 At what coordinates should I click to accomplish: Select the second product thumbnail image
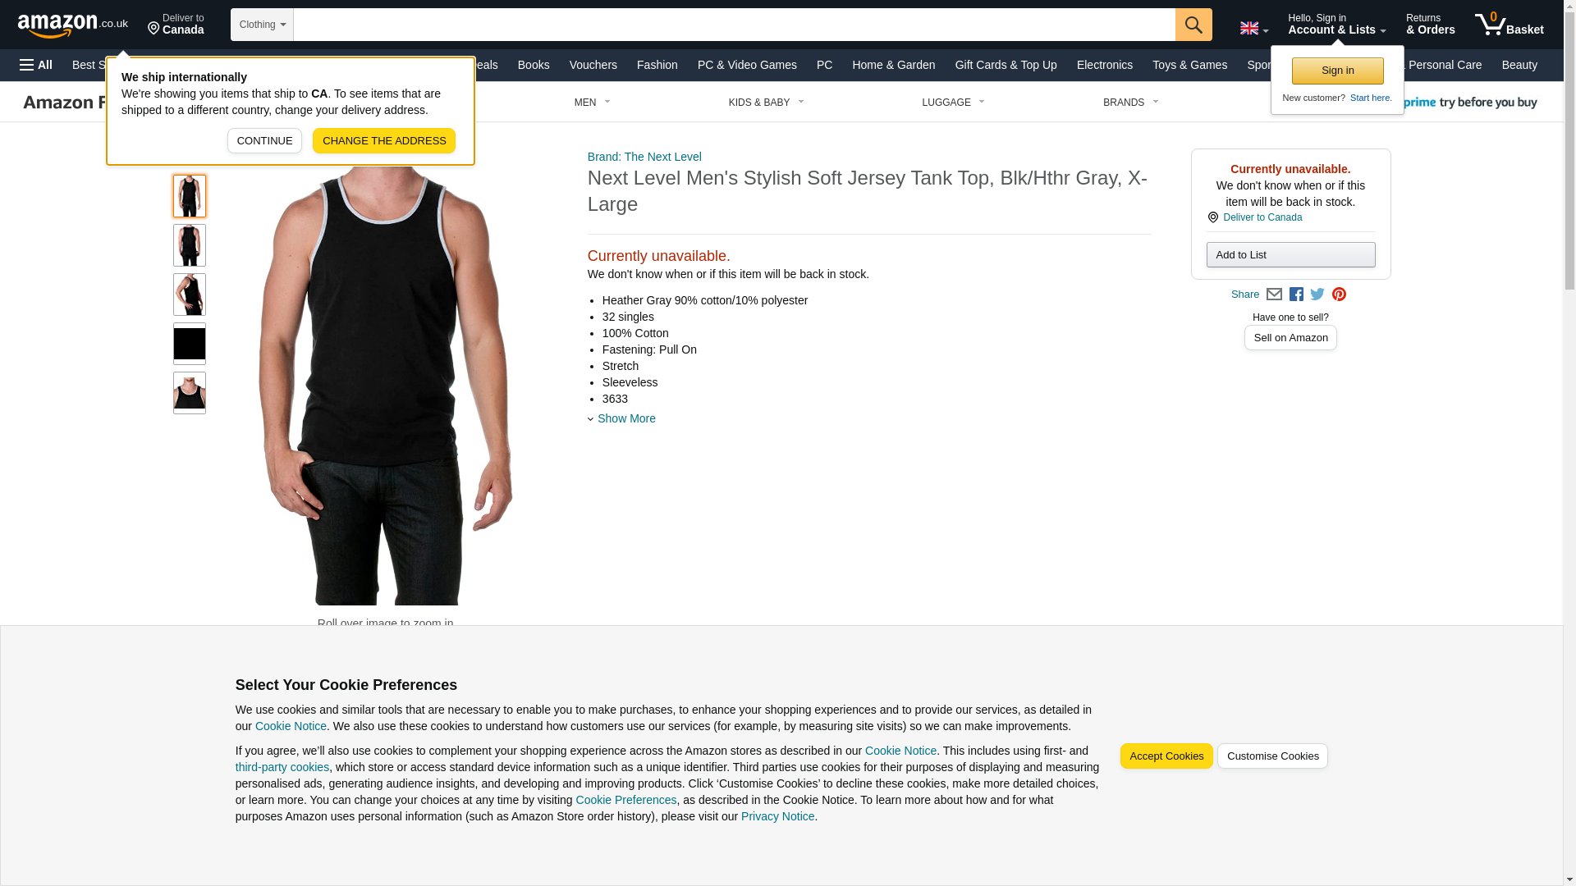190,245
